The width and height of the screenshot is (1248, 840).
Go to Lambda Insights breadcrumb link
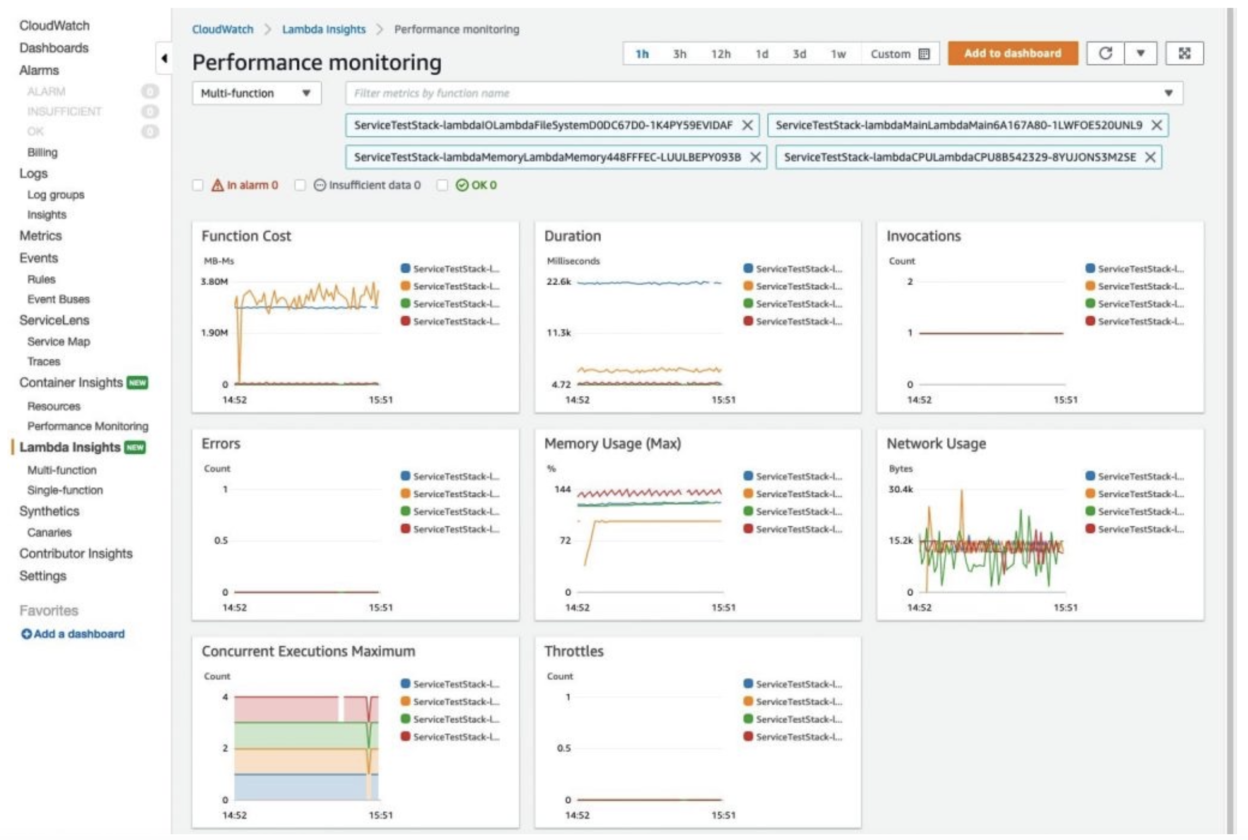(x=324, y=29)
